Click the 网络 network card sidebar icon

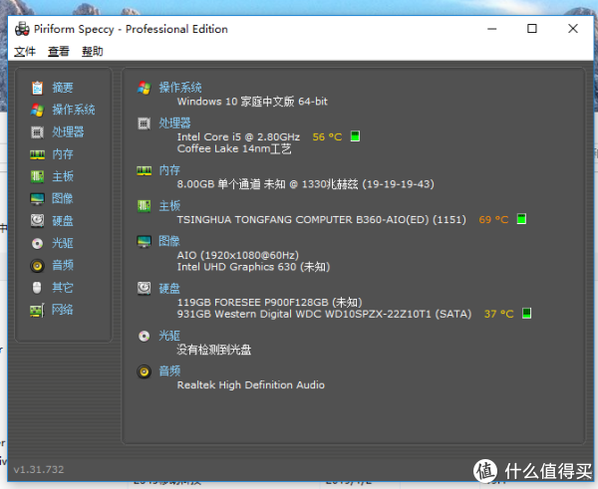pyautogui.click(x=37, y=310)
